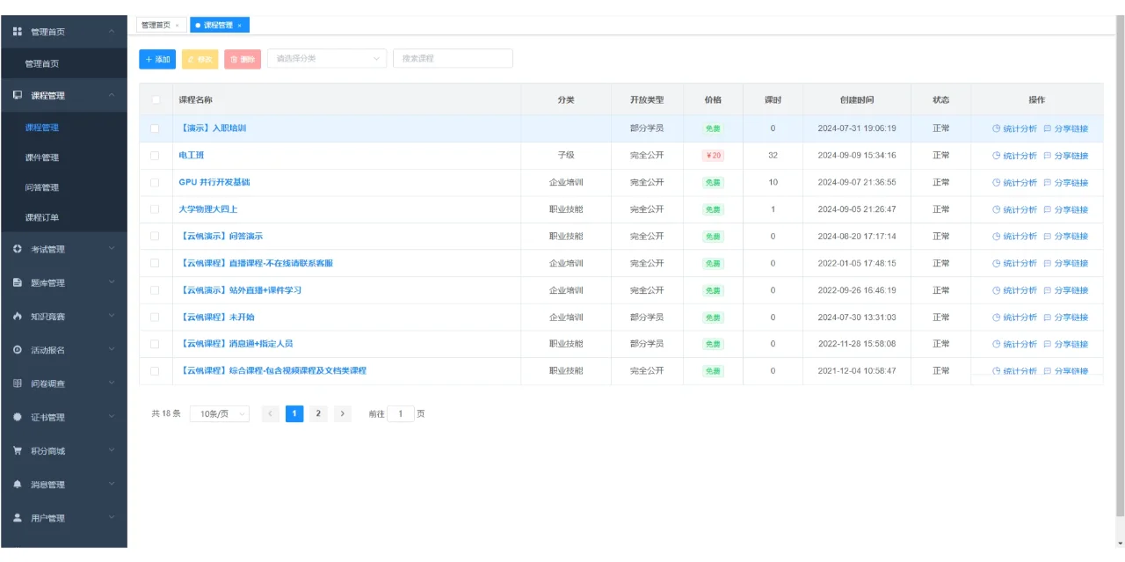Open 分享链接 for 电工班 course
This screenshot has width=1125, height=562.
1065,156
